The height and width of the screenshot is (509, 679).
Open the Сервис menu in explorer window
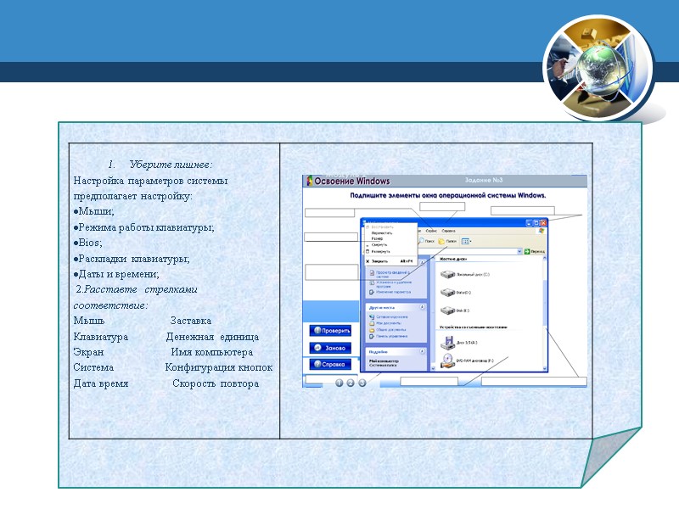(x=431, y=231)
